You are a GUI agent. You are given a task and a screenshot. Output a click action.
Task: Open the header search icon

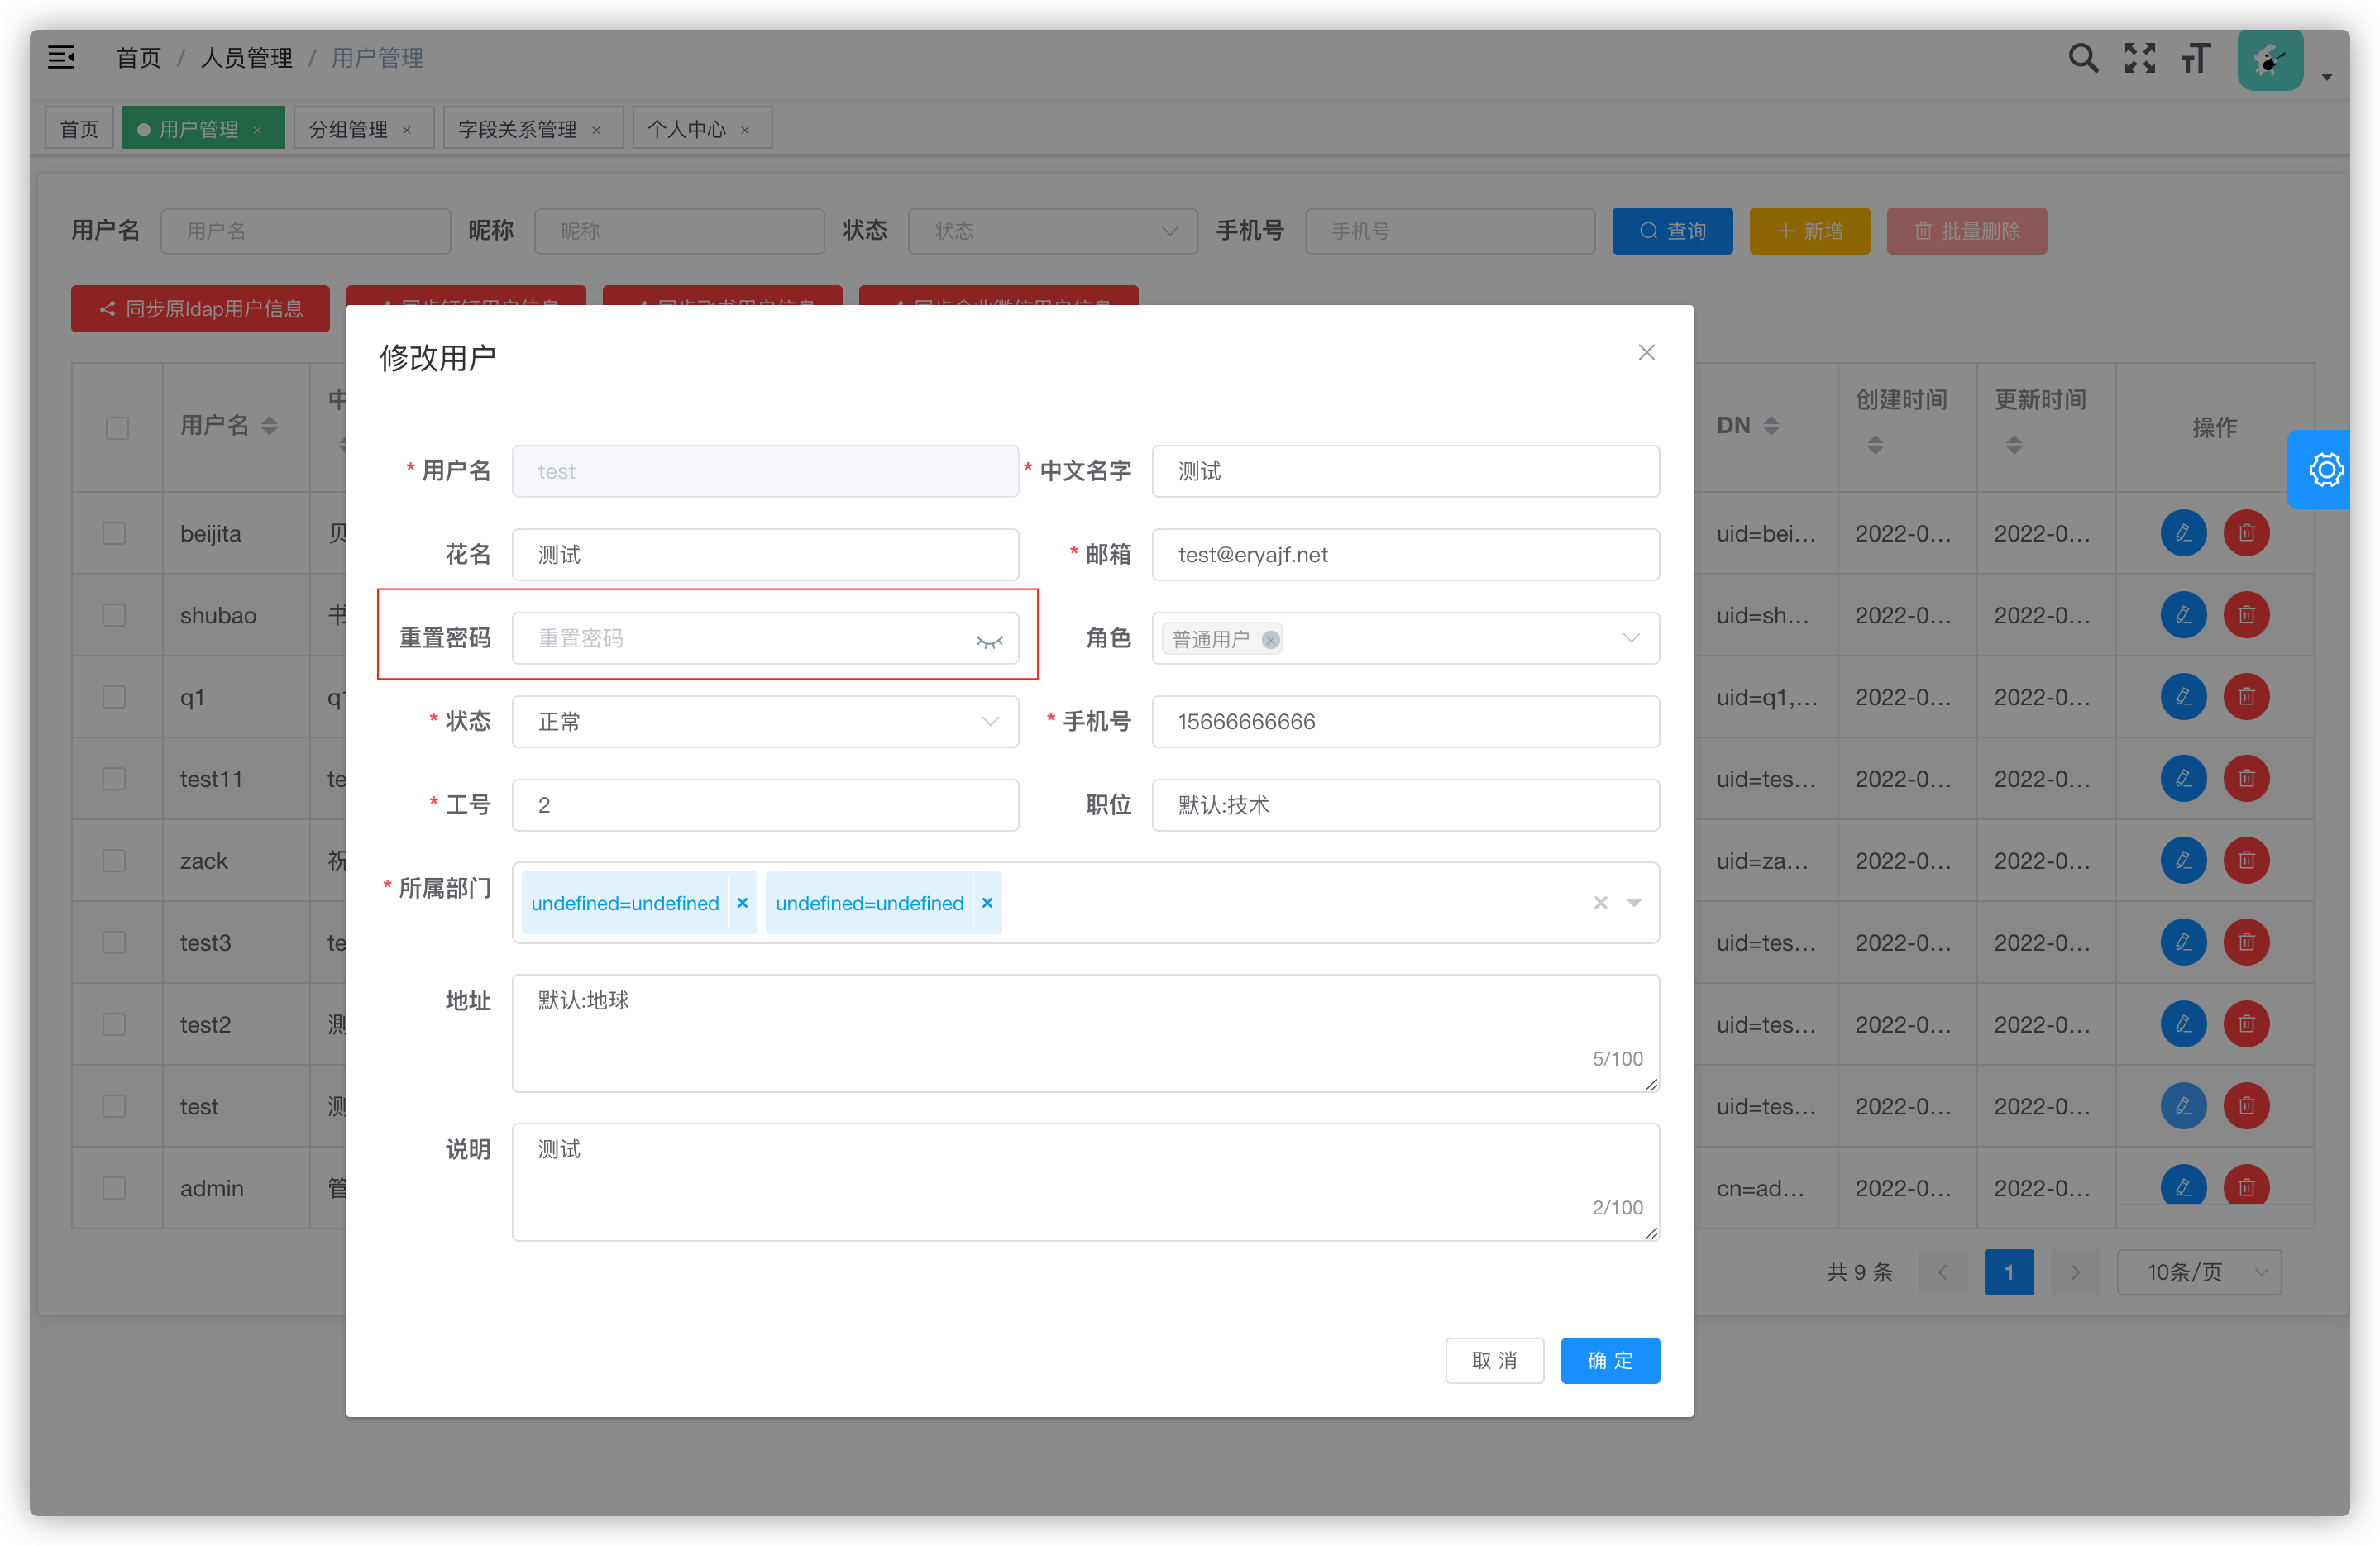2083,58
